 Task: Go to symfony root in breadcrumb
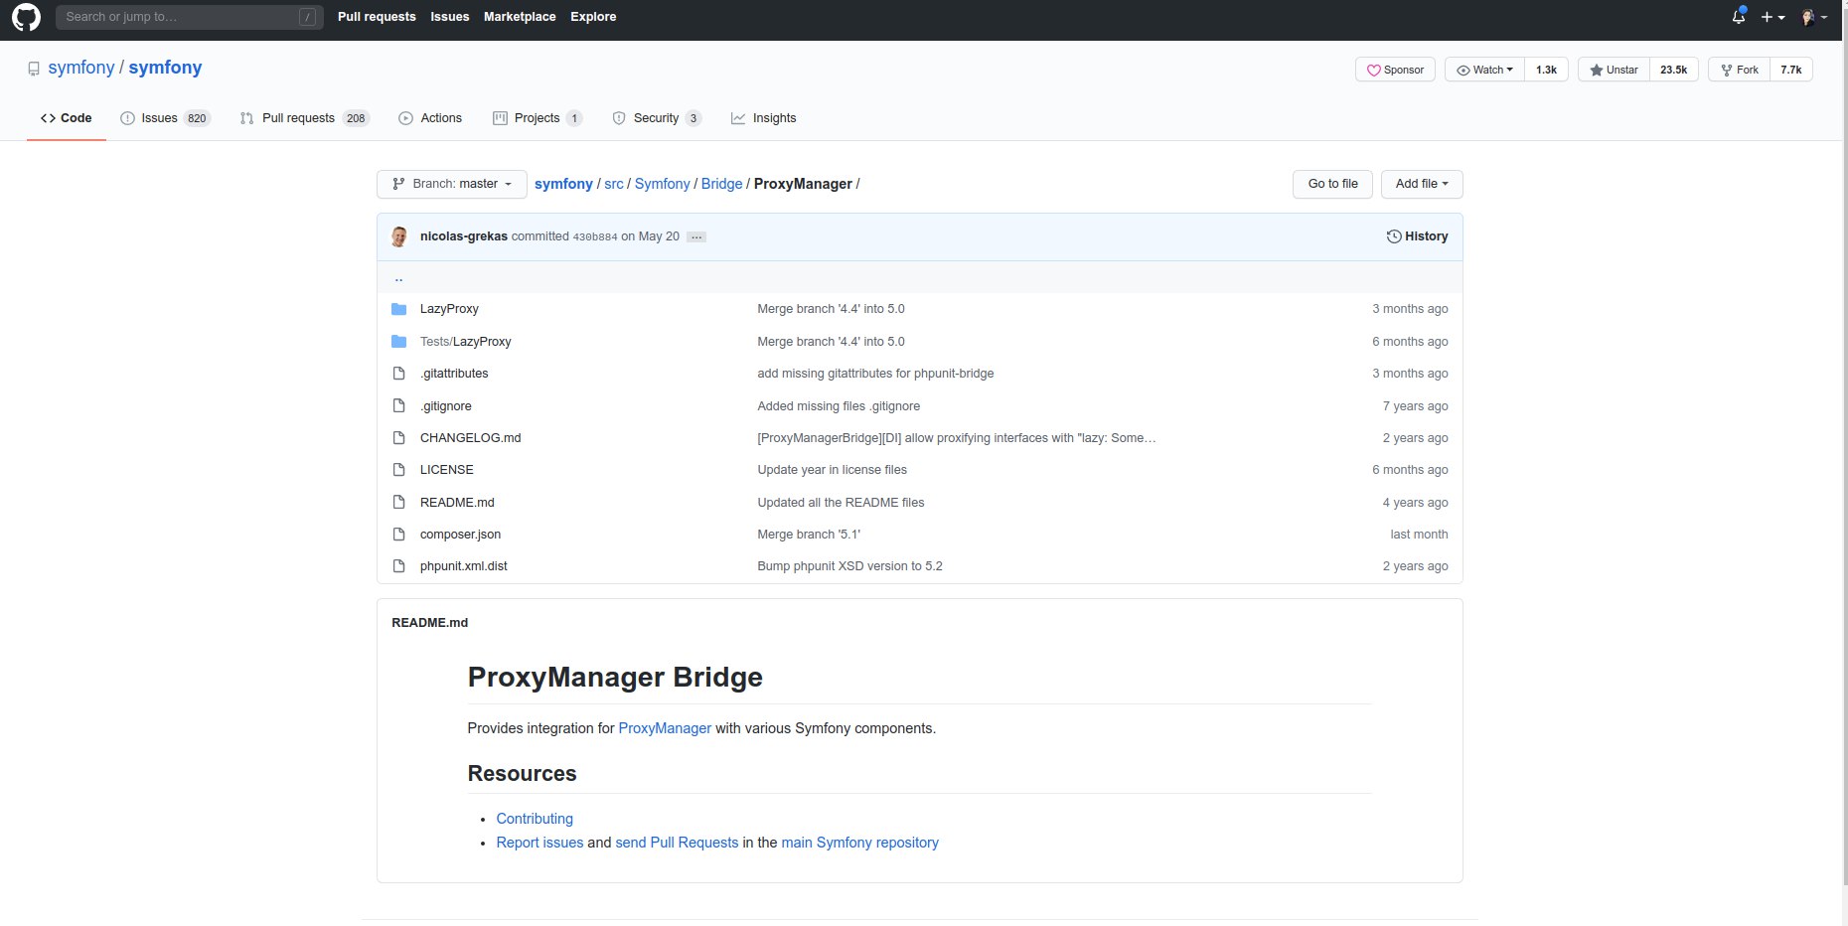tap(563, 184)
